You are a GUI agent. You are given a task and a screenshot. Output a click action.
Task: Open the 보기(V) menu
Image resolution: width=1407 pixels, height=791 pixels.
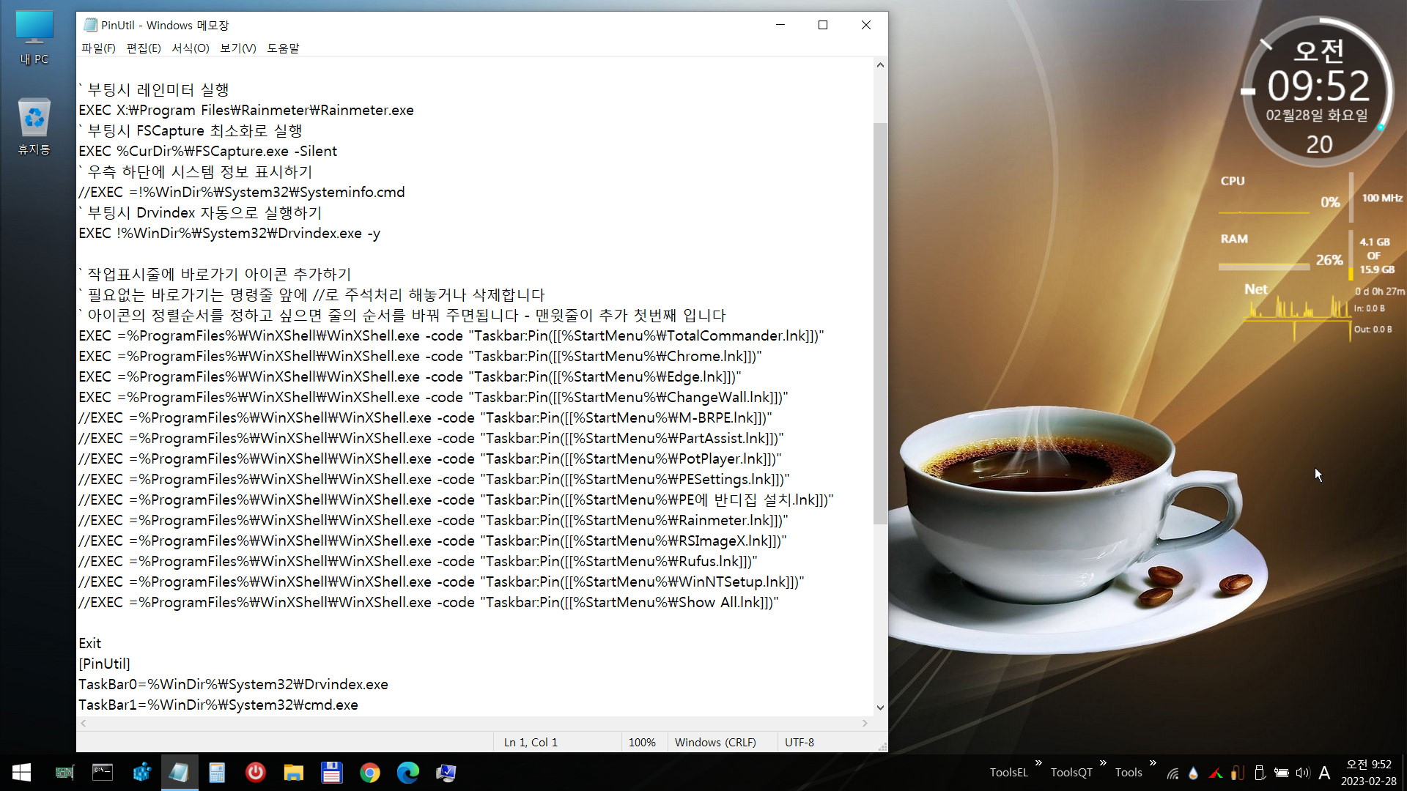click(x=238, y=48)
